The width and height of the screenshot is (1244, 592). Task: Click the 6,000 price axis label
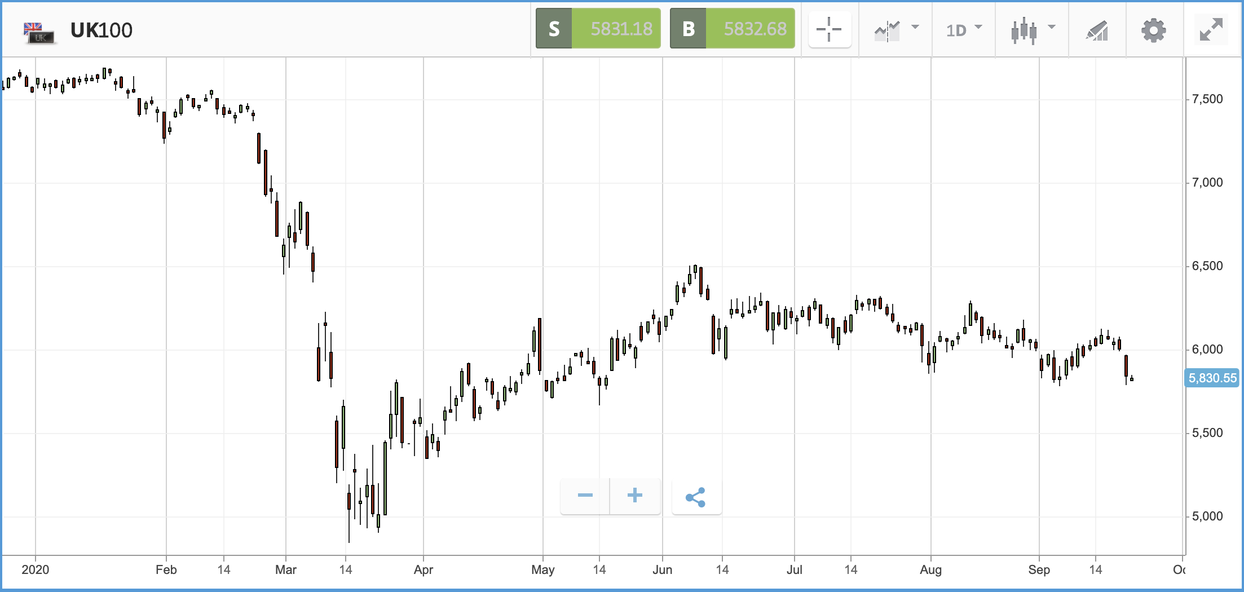1207,350
